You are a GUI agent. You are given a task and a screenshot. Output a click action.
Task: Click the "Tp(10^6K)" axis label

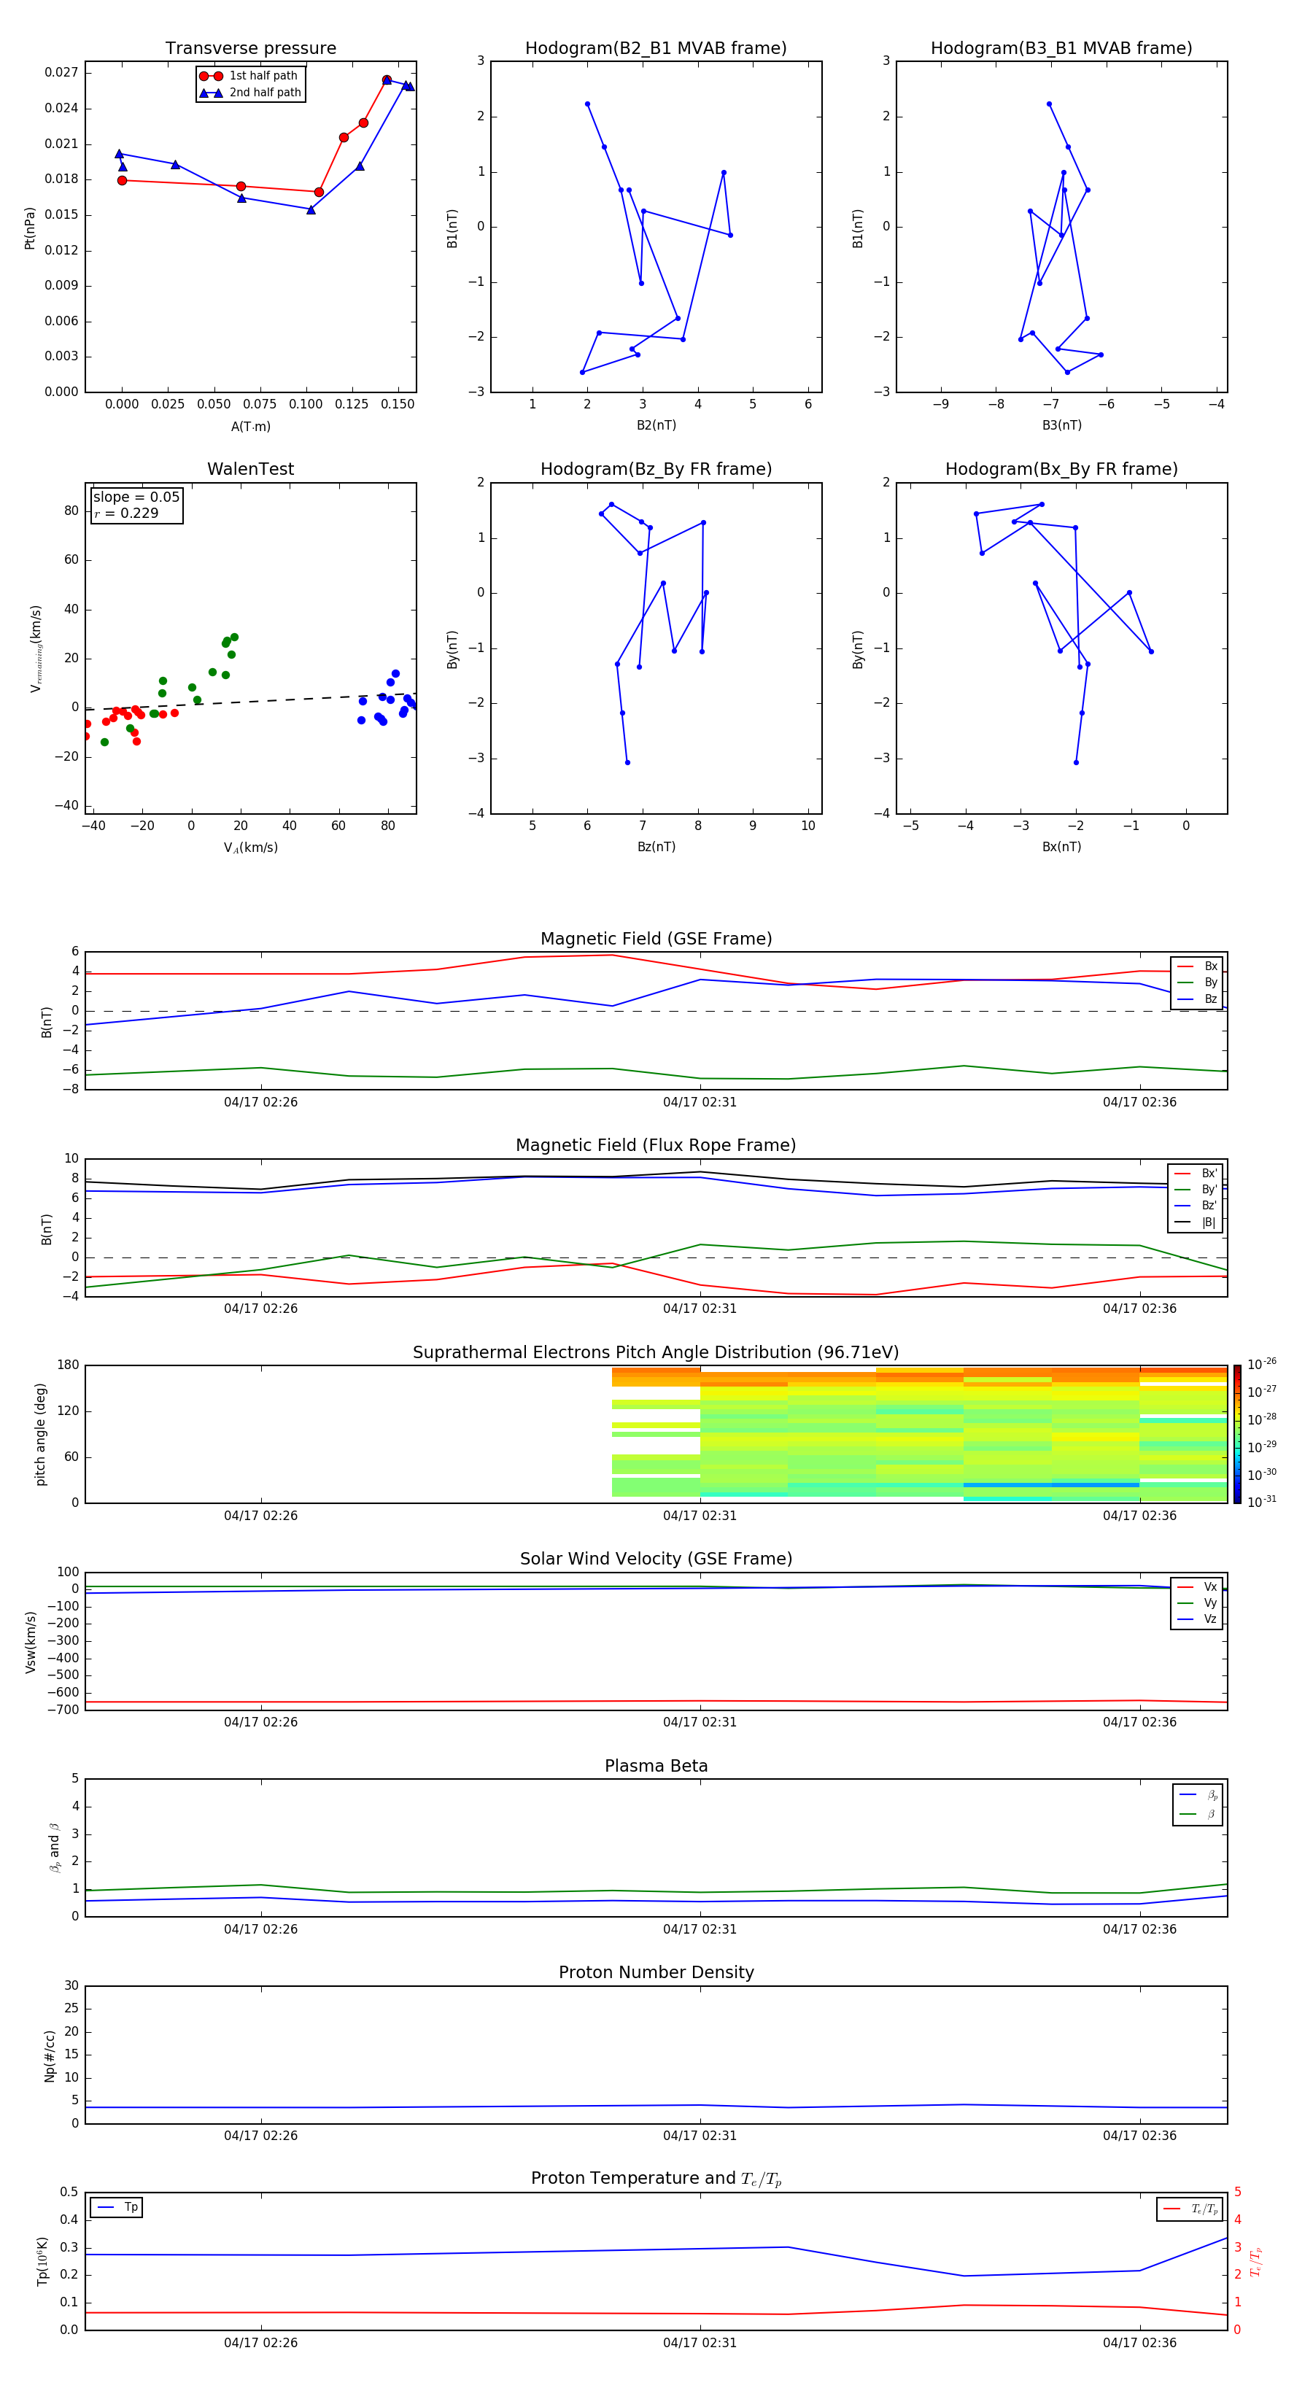[x=42, y=2262]
